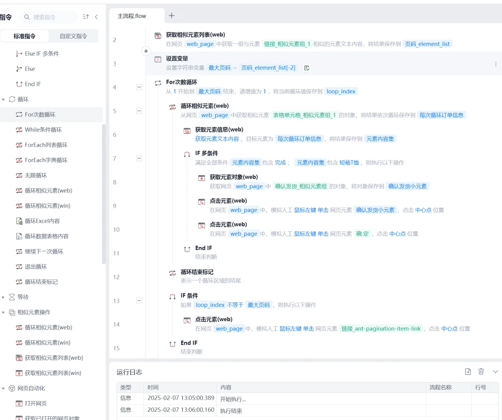Viewport: 502px width, 420px height.
Task: Click magnifier icon in instruction search
Action: (26, 17)
